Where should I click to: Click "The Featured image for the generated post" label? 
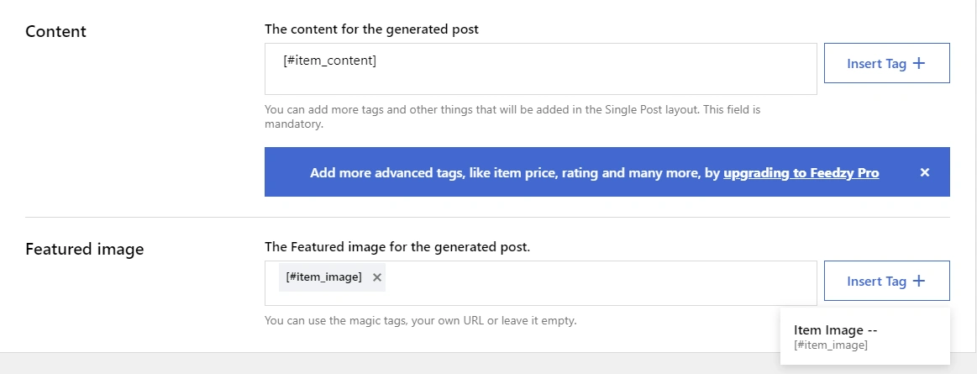pyautogui.click(x=397, y=247)
